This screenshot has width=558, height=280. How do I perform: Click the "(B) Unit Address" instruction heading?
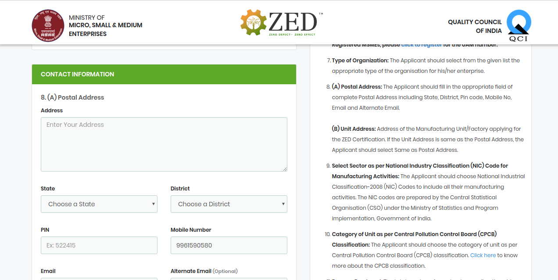pyautogui.click(x=354, y=129)
